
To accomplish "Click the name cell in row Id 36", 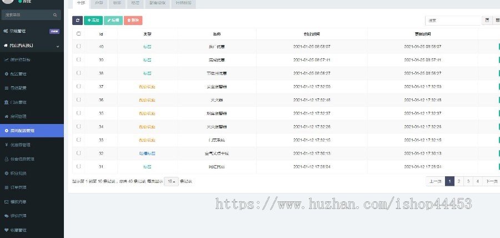I will click(x=217, y=100).
